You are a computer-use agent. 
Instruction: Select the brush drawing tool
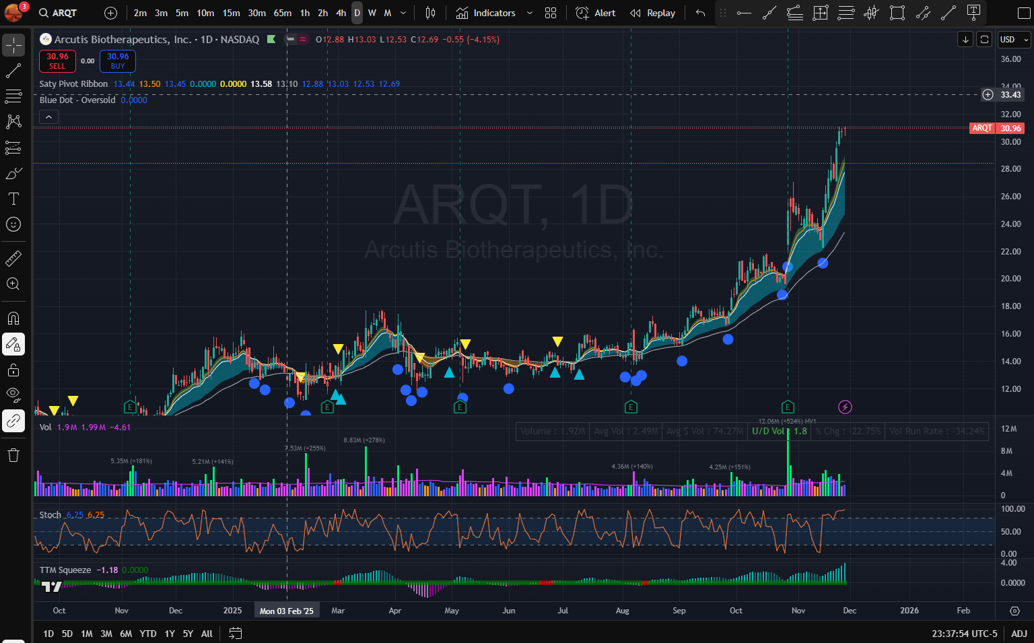point(13,173)
